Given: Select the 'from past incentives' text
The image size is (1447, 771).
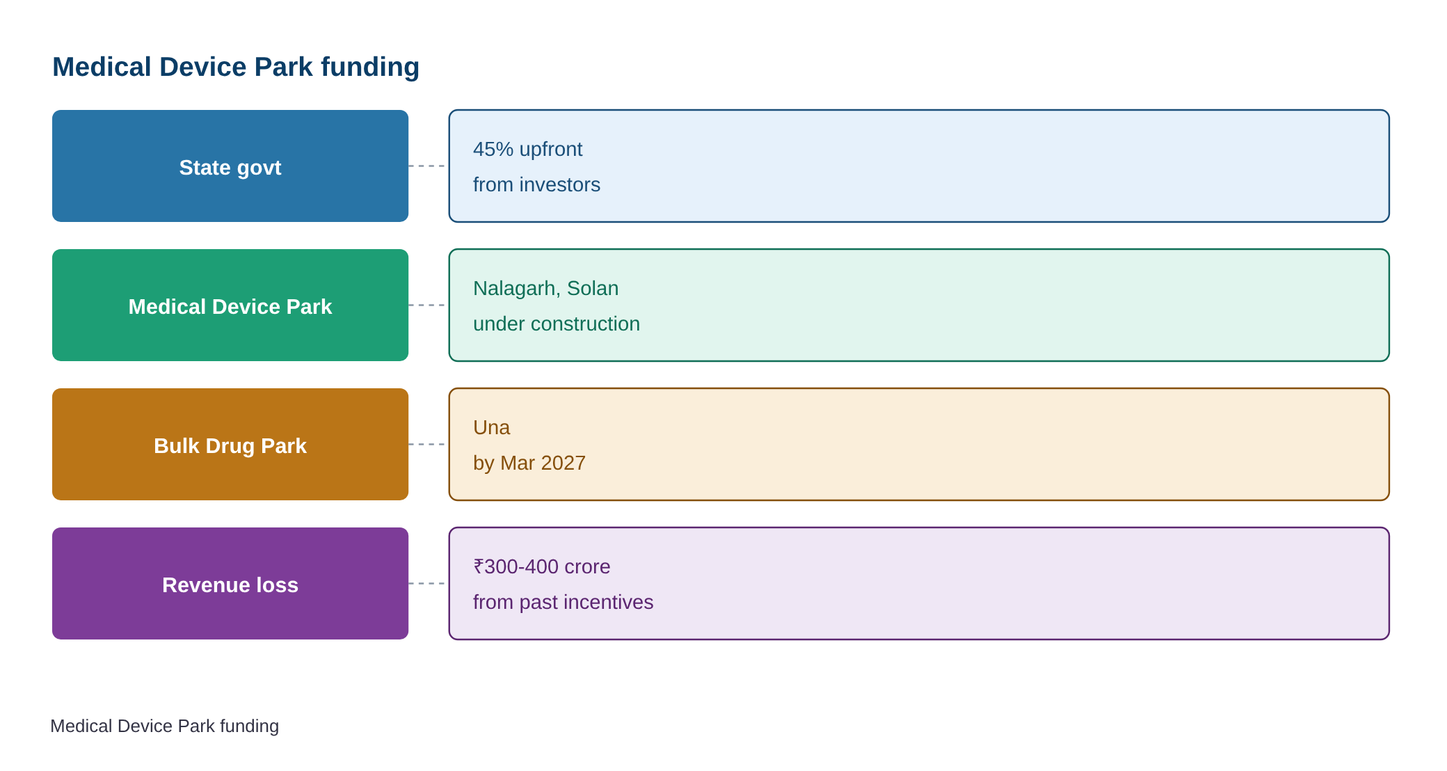Looking at the screenshot, I should pyautogui.click(x=563, y=602).
